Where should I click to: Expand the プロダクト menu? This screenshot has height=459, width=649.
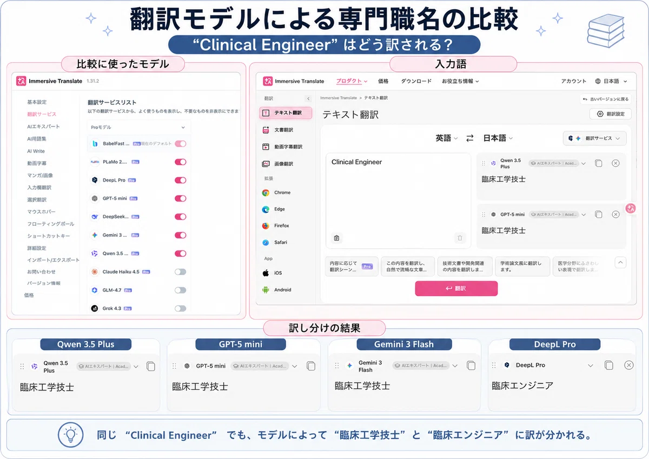click(352, 81)
